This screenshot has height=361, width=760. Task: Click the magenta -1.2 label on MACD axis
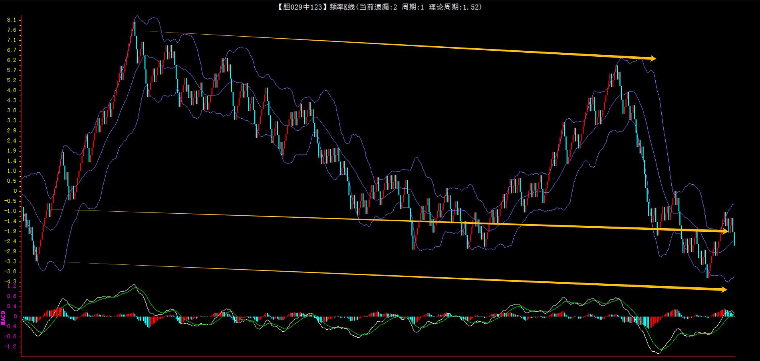(11, 346)
